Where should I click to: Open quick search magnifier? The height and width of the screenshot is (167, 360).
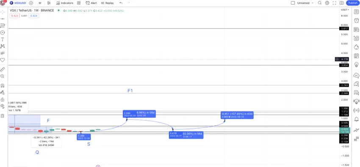pyautogui.click(x=320, y=3)
